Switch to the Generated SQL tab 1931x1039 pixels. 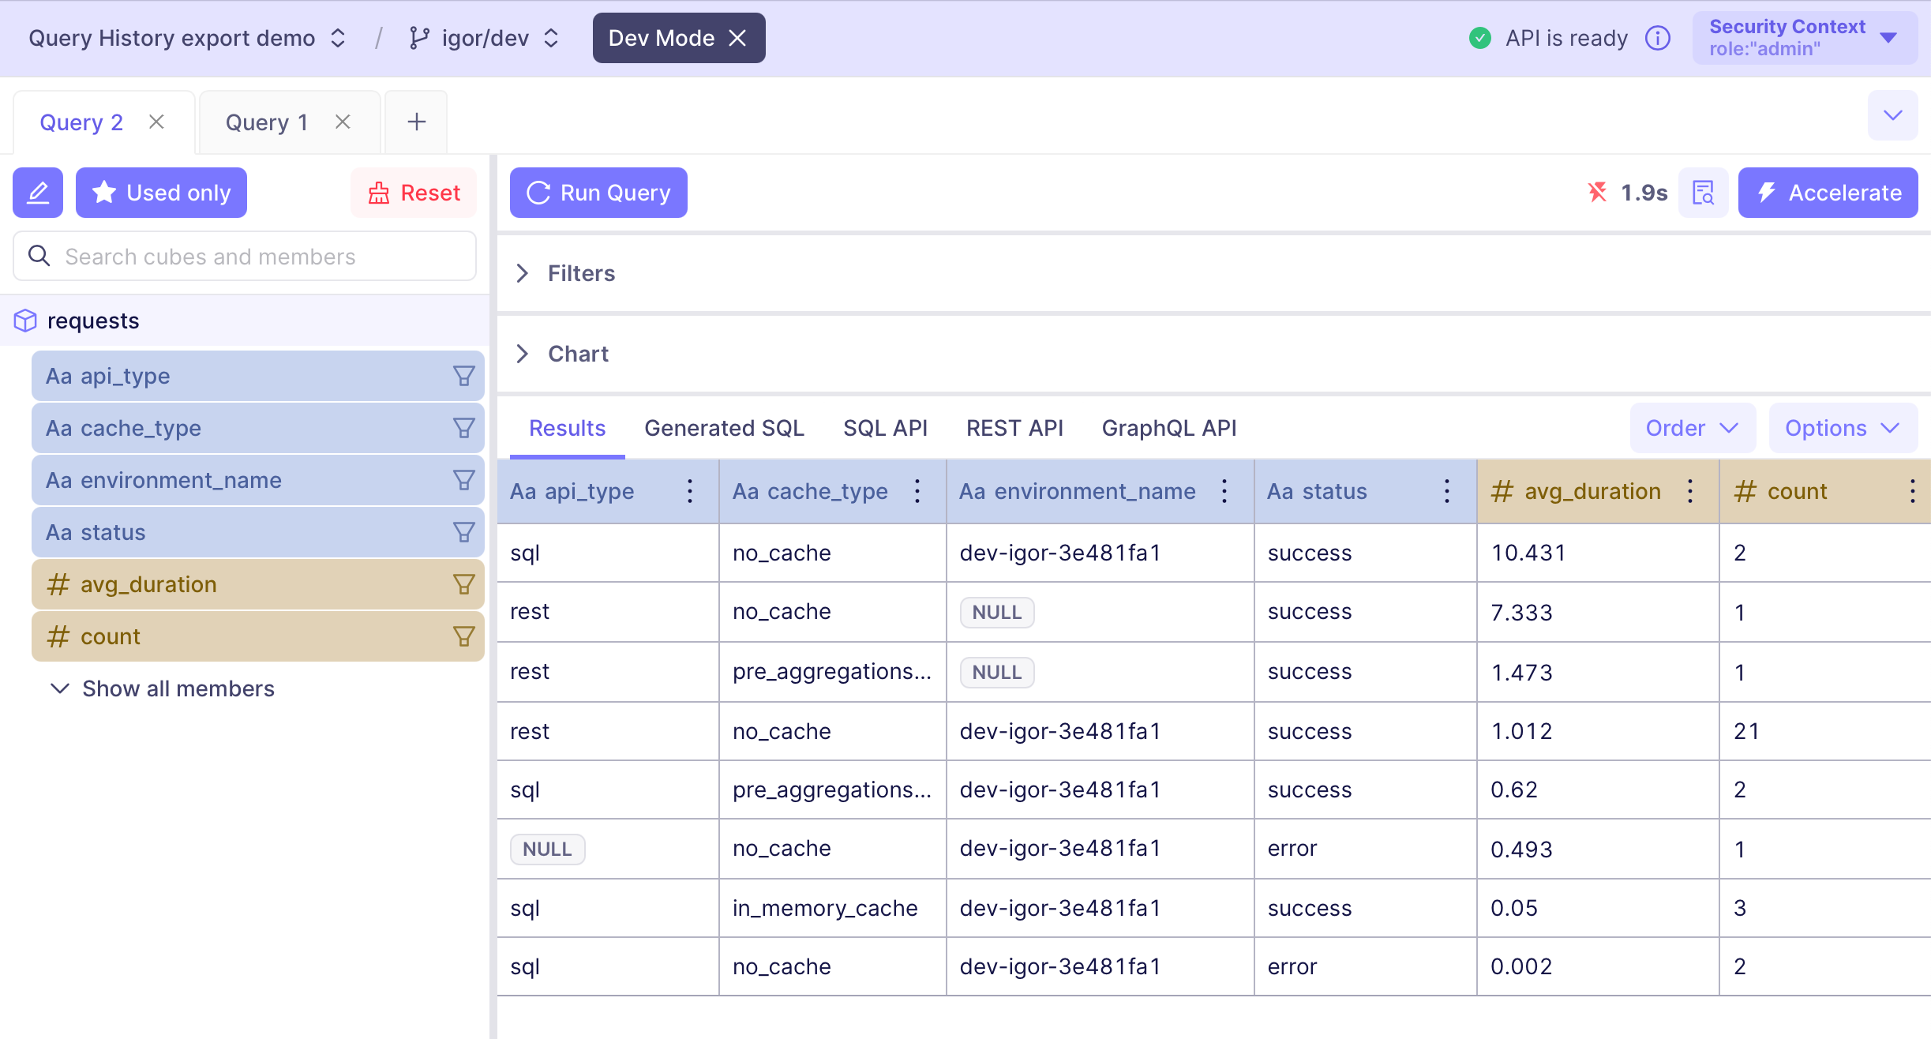724,428
